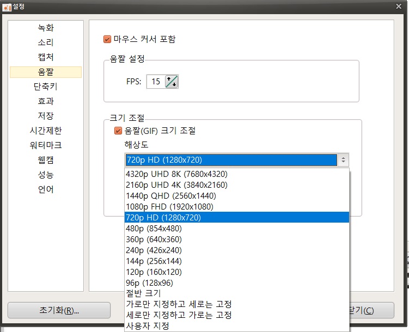
Task: Open the 소리 settings category
Action: pyautogui.click(x=46, y=42)
